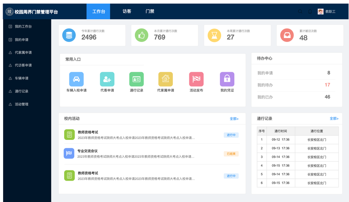The image size is (349, 202).
Task: Click 全部> link in 校内活动
Action: [x=234, y=119]
